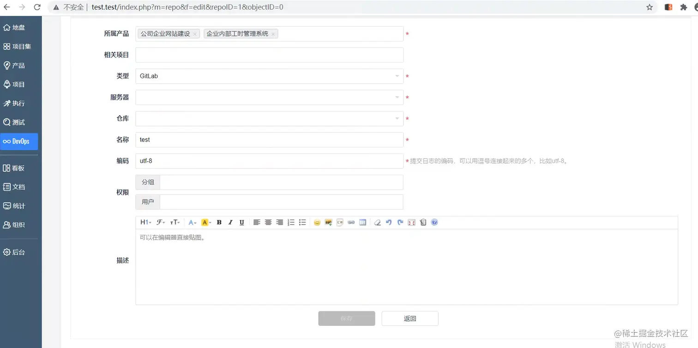Click the 相关项目 input field
Screen dimensions: 698x348
tap(270, 55)
